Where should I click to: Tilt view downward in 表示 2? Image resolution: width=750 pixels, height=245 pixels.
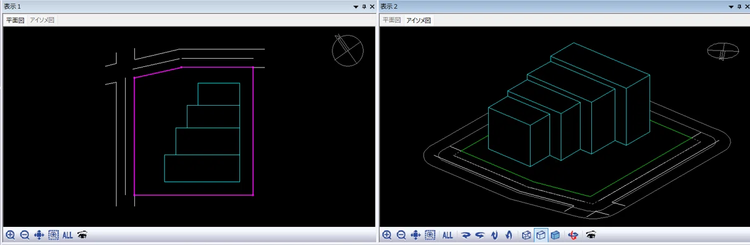click(494, 235)
